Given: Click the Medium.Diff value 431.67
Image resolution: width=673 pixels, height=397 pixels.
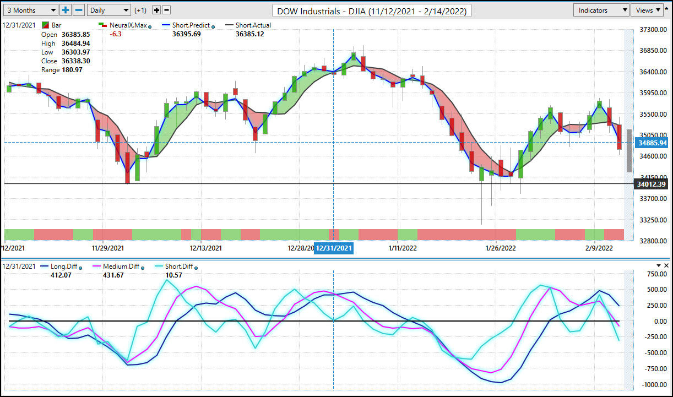Looking at the screenshot, I should click(x=113, y=275).
